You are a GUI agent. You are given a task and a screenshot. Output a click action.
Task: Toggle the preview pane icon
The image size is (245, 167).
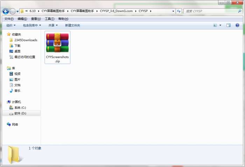coord(229,25)
